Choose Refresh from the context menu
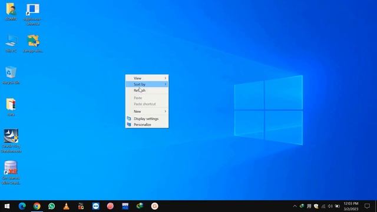 pos(147,90)
